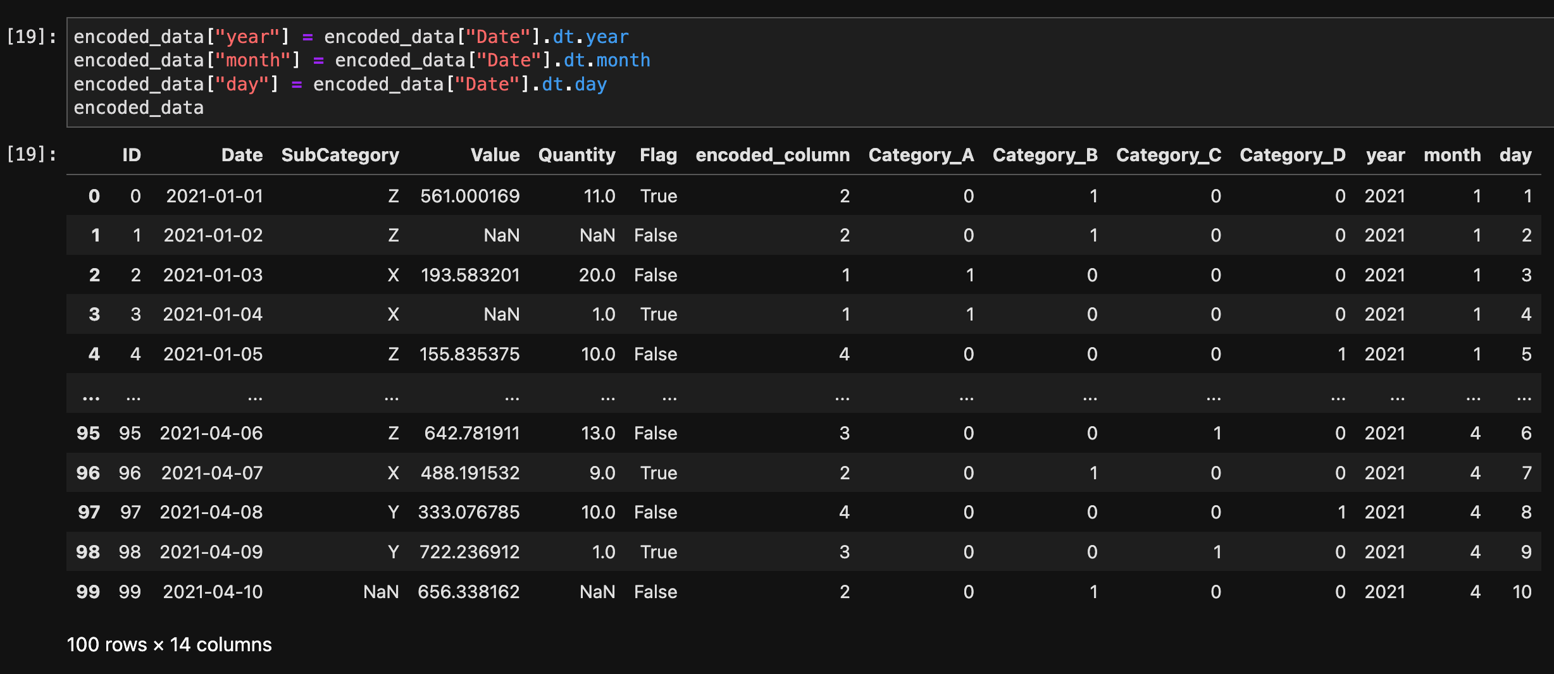Screen dimensions: 1554x674
Task: Select the date cell 2021-01-01
Action: coord(214,196)
